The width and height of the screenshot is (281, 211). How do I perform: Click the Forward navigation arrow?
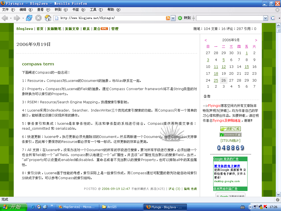tap(17, 18)
